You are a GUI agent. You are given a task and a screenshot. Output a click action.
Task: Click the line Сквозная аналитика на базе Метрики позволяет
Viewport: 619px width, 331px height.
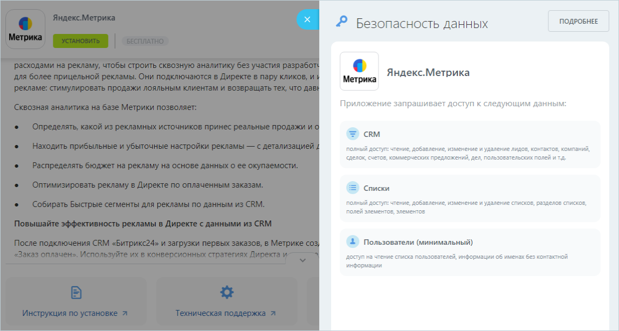pos(105,107)
